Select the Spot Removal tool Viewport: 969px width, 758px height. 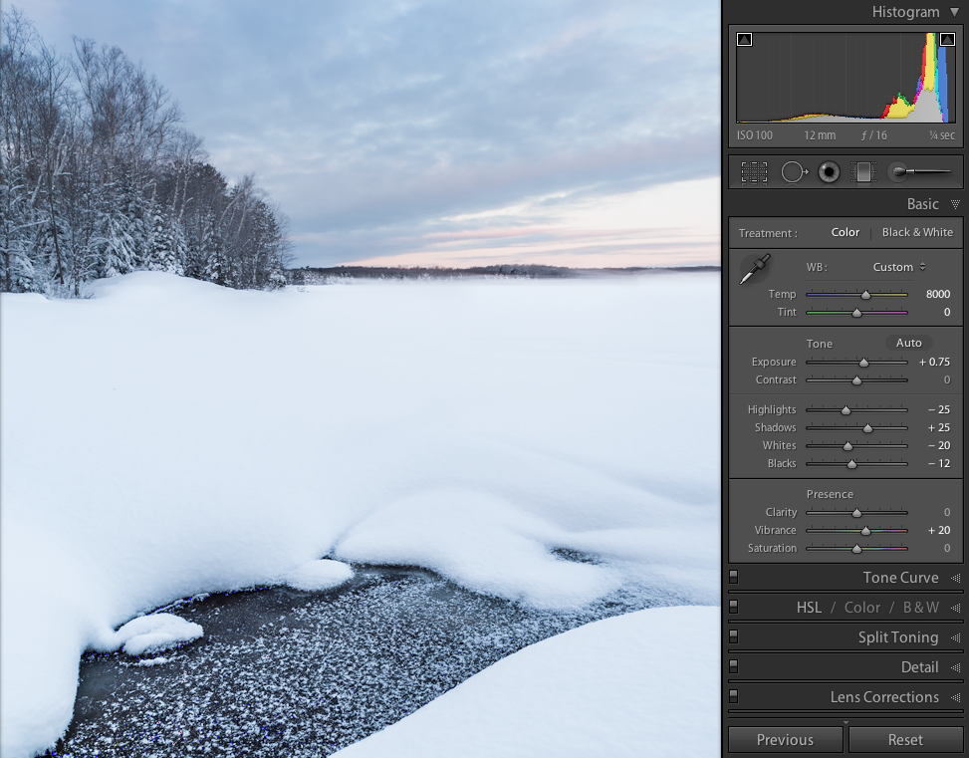pyautogui.click(x=793, y=172)
